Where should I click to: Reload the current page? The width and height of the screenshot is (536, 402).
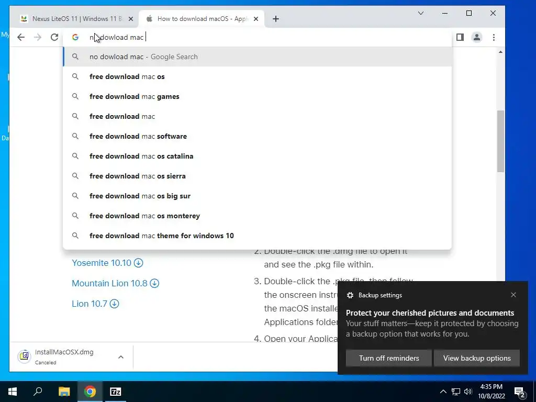pyautogui.click(x=54, y=37)
